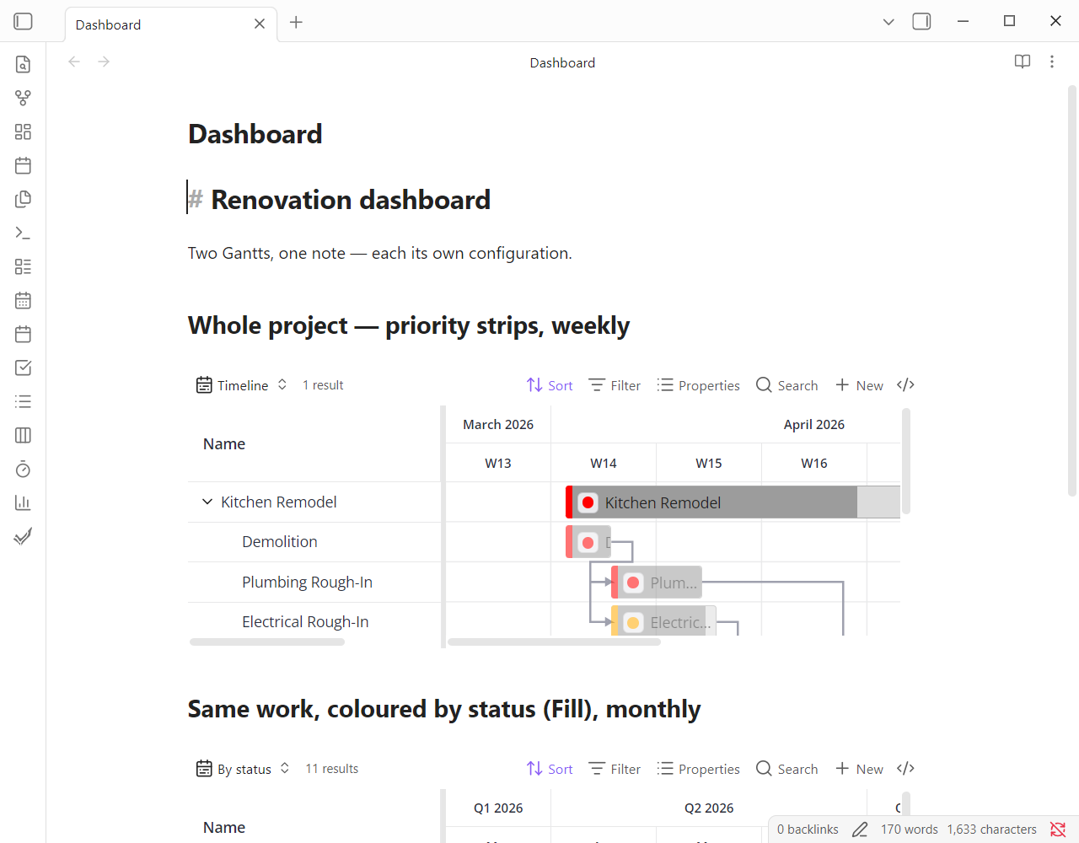Toggle the right sidebar panel icon
This screenshot has width=1079, height=843.
[x=922, y=22]
